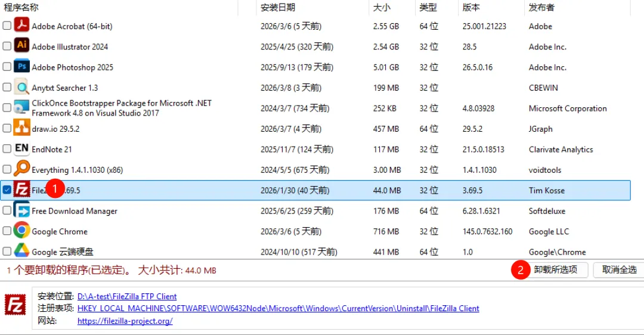Click the Free Download Manager icon

[x=21, y=210]
